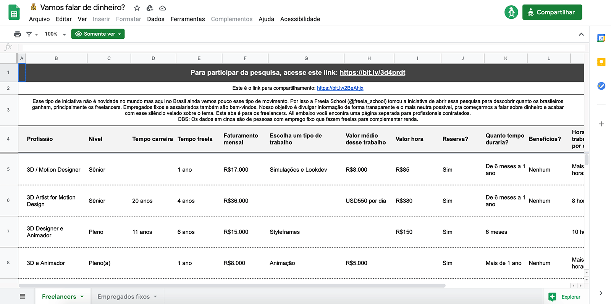Click the R$380 cell
Screen dimensions: 611x304
[417, 201]
